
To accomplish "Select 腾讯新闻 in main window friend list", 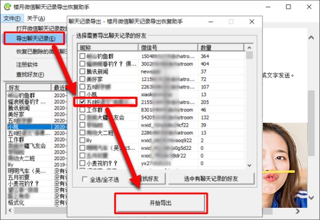I will (x=19, y=108).
